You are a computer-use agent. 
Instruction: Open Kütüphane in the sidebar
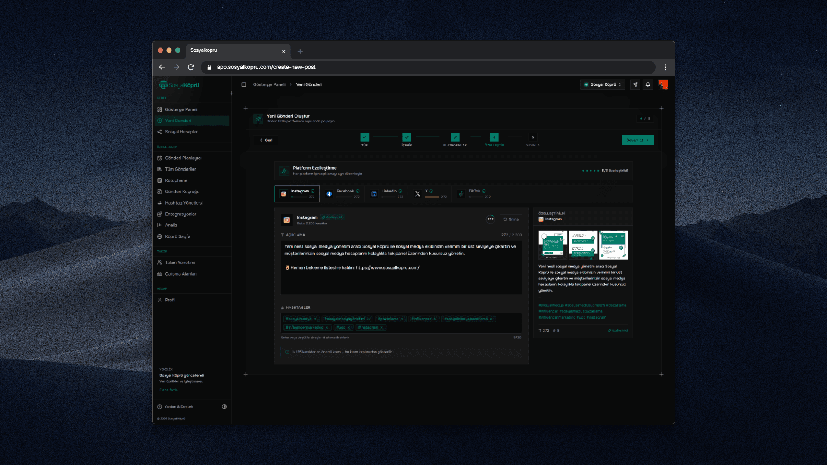click(x=192, y=180)
